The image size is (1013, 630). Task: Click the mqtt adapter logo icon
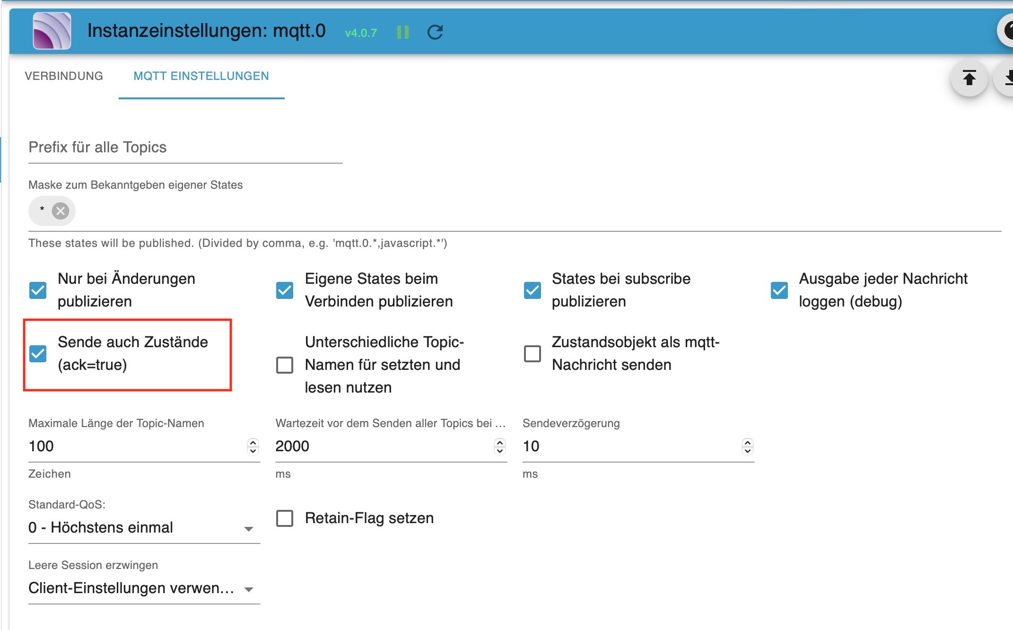click(x=52, y=31)
